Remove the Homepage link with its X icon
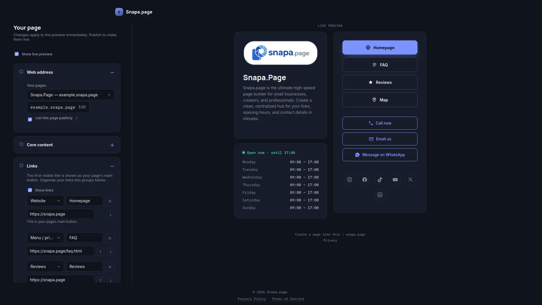The height and width of the screenshot is (305, 542). point(110,201)
